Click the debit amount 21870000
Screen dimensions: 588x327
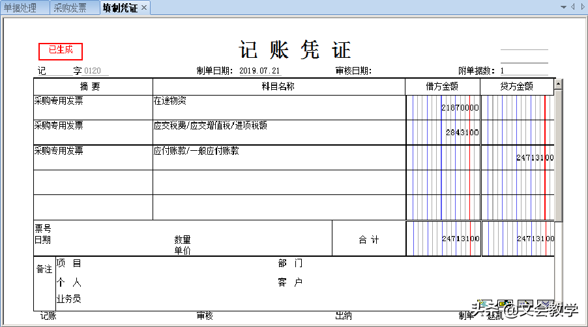[x=460, y=108]
